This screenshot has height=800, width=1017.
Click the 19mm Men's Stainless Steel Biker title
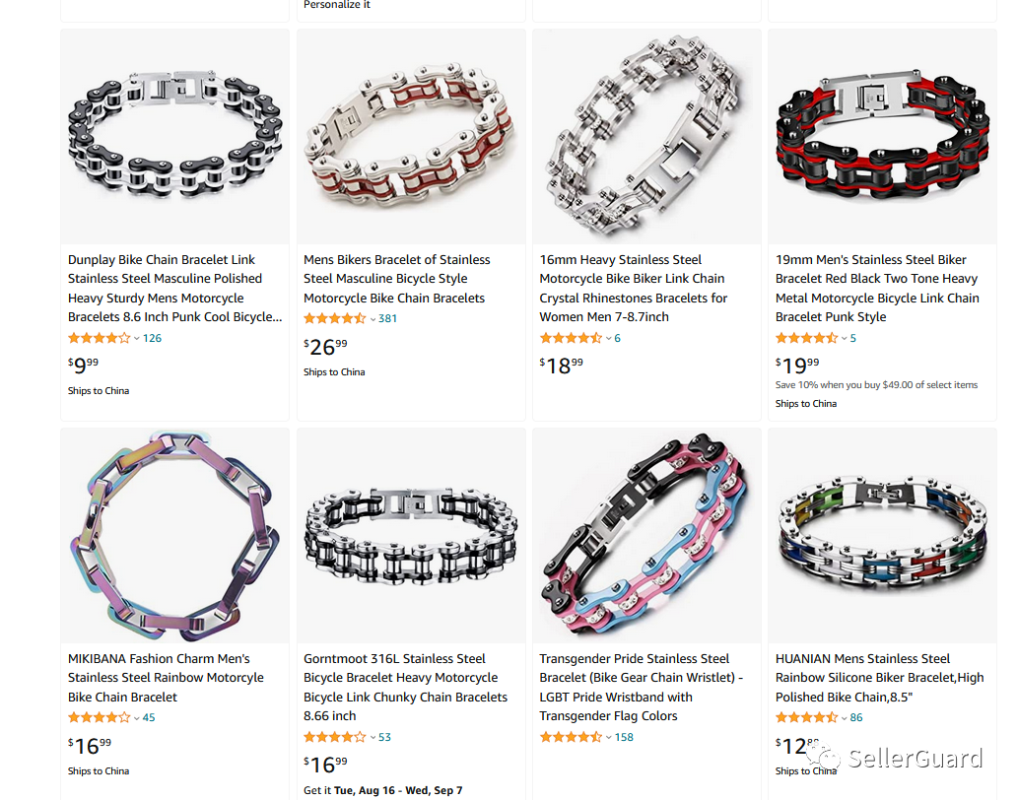click(x=877, y=289)
